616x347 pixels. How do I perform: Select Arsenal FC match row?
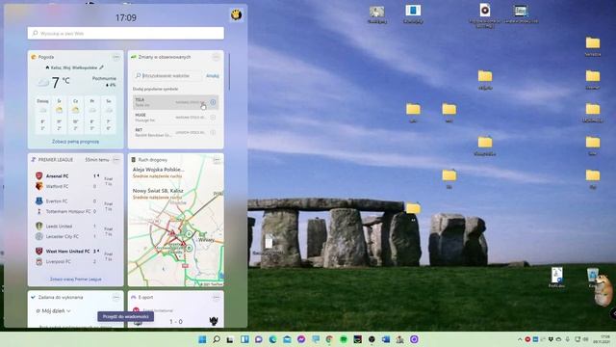pos(75,175)
